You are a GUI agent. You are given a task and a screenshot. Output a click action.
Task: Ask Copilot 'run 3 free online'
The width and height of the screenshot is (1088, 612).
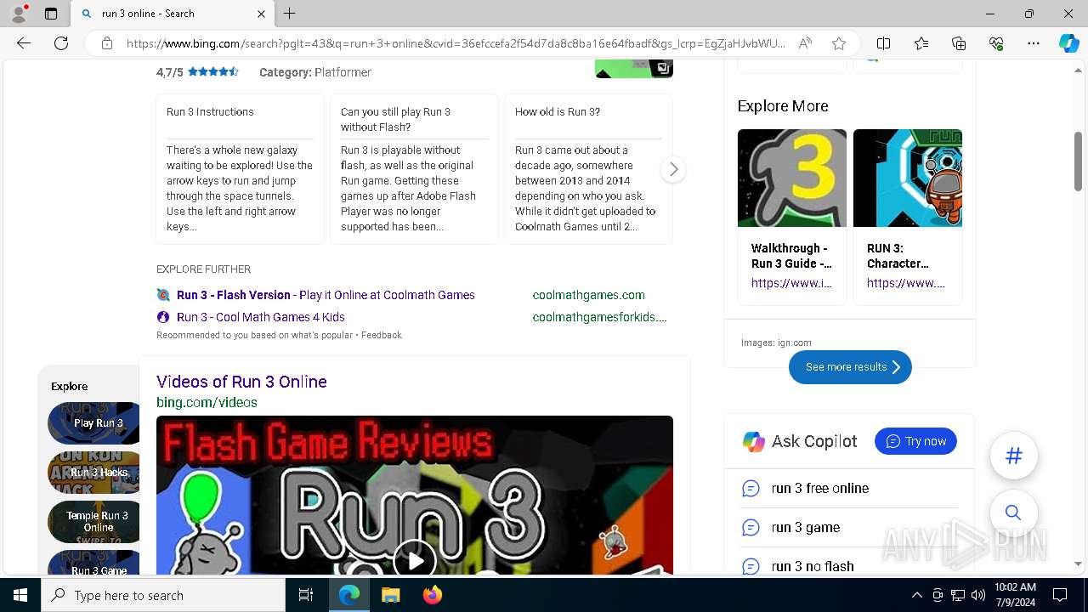[819, 488]
